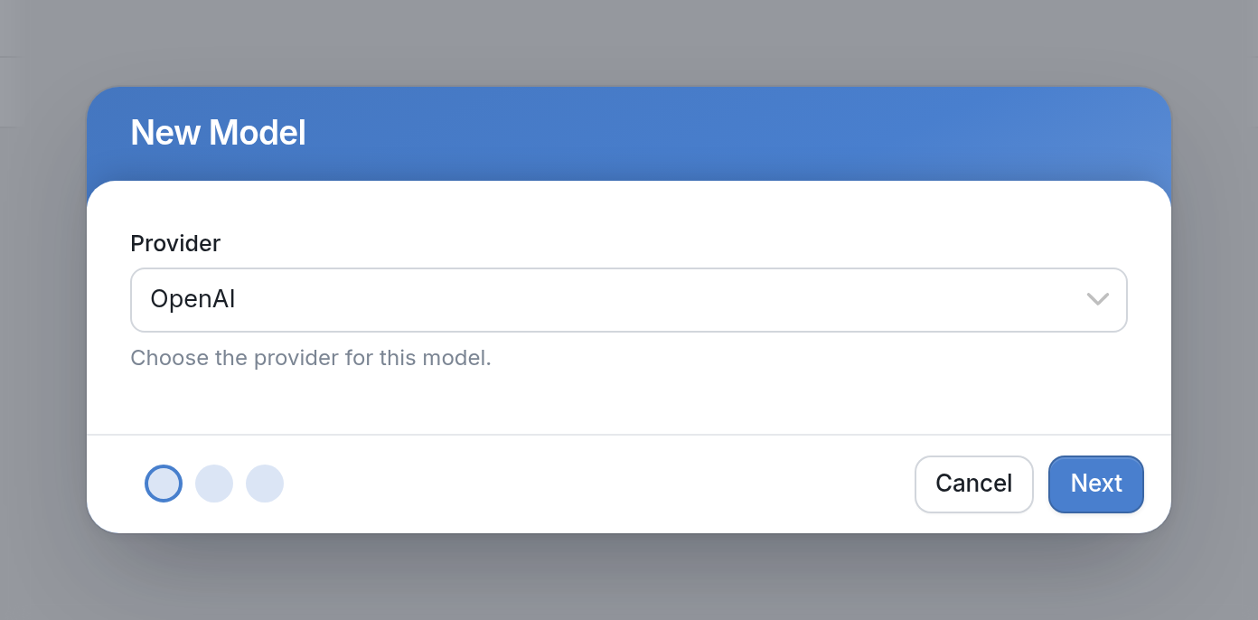
Task: Select the highlighted current-step circle
Action: [164, 484]
